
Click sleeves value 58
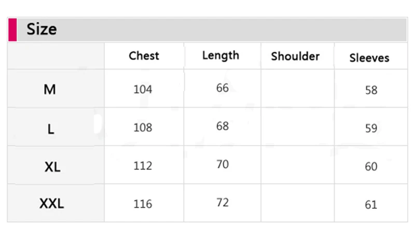371,90
